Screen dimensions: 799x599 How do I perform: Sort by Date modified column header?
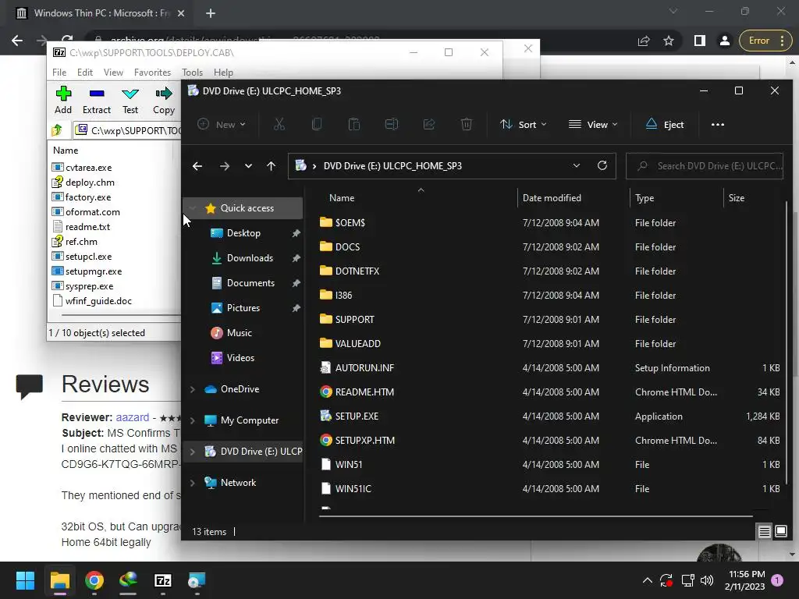552,197
